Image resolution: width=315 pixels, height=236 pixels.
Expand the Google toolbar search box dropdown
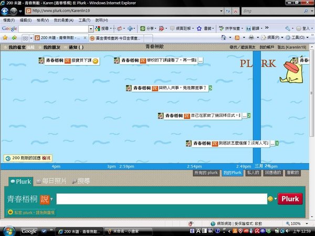coord(91,29)
